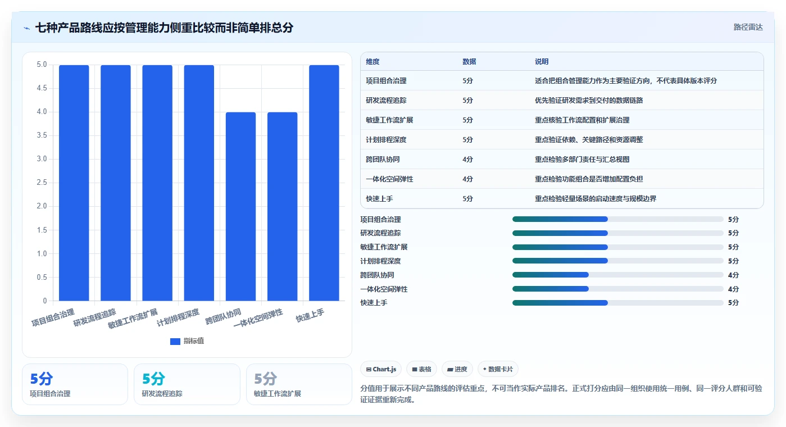Click description 重点检验多部门责任与汇总视图
Screen dimensions: 786x427
pyautogui.click(x=582, y=160)
